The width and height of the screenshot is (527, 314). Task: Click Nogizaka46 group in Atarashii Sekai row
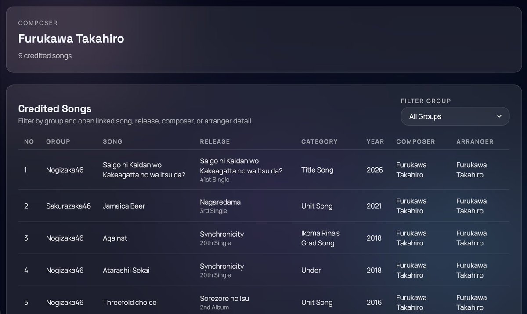[x=65, y=270]
